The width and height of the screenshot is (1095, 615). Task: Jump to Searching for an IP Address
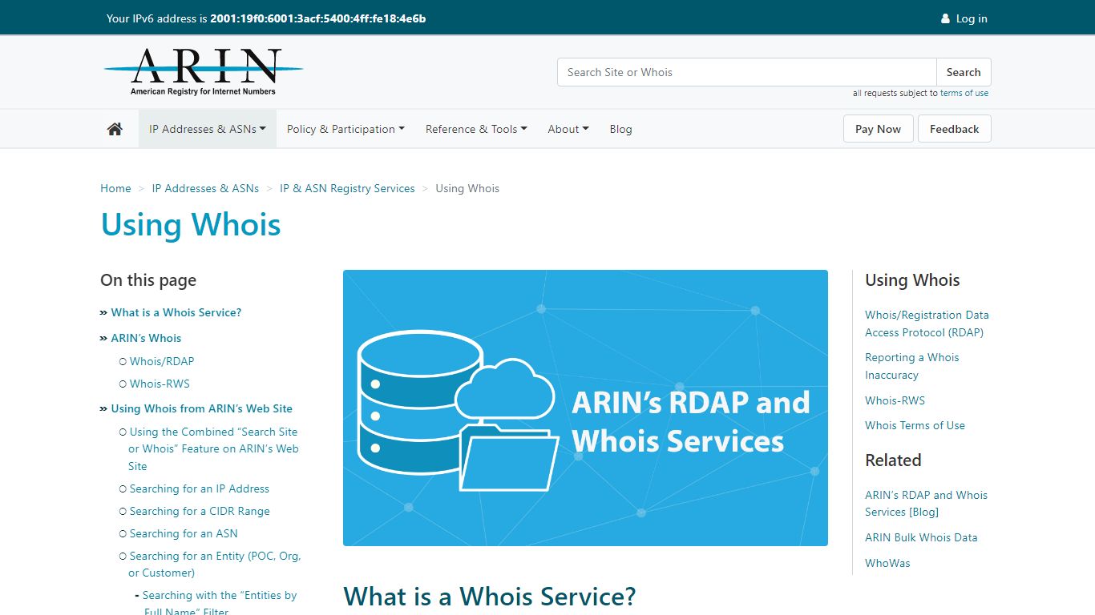click(x=200, y=488)
